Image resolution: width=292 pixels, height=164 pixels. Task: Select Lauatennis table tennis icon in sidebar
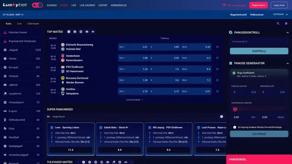click(5, 93)
